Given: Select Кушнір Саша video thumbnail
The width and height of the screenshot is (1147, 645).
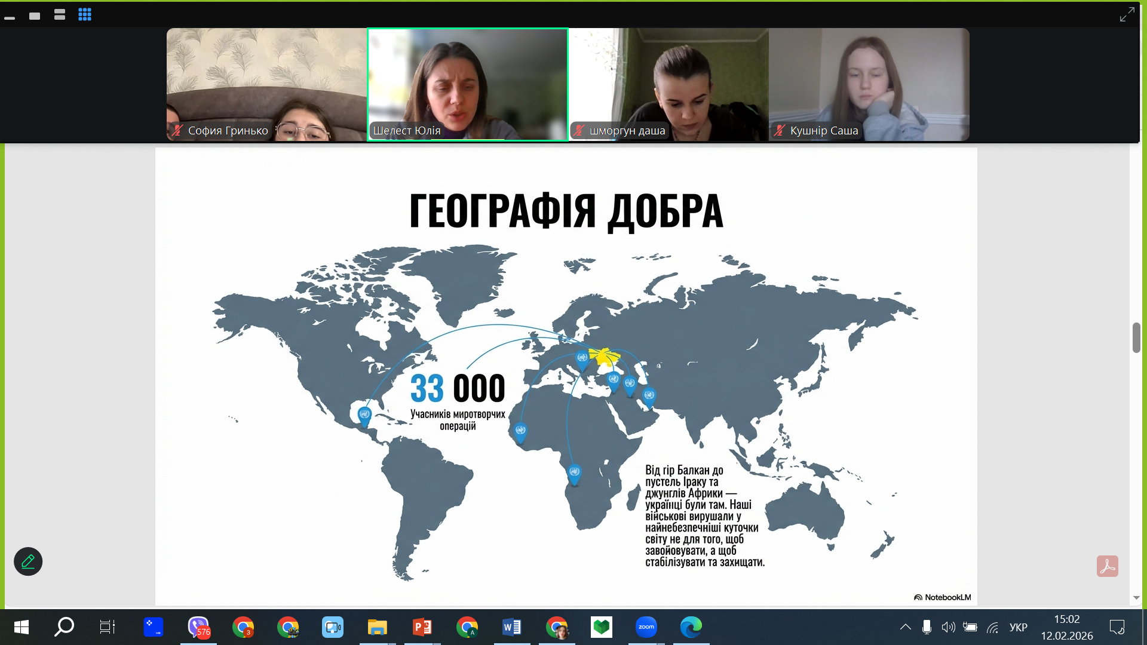Looking at the screenshot, I should click(x=869, y=84).
